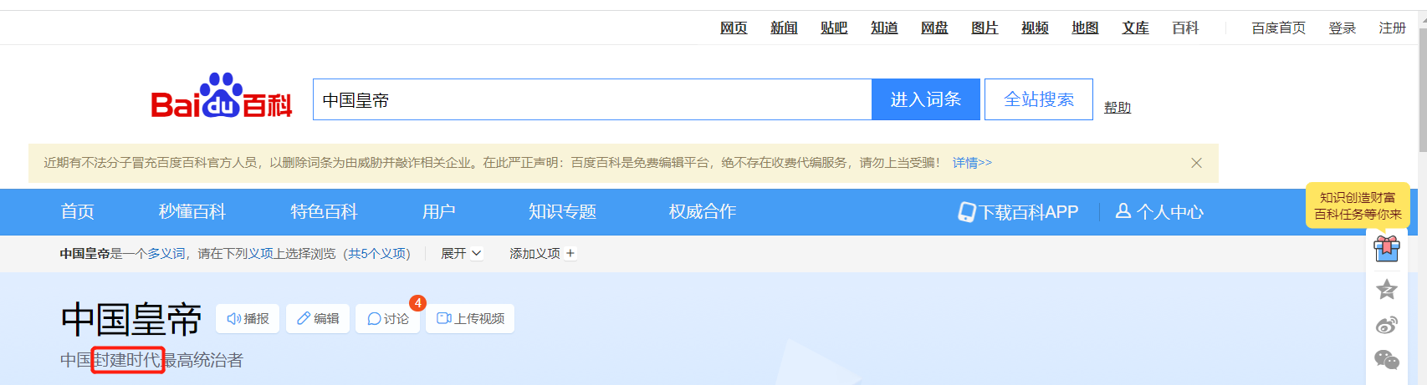Image resolution: width=1427 pixels, height=385 pixels.
Task: Click the 全站搜索 button
Action: [1039, 99]
